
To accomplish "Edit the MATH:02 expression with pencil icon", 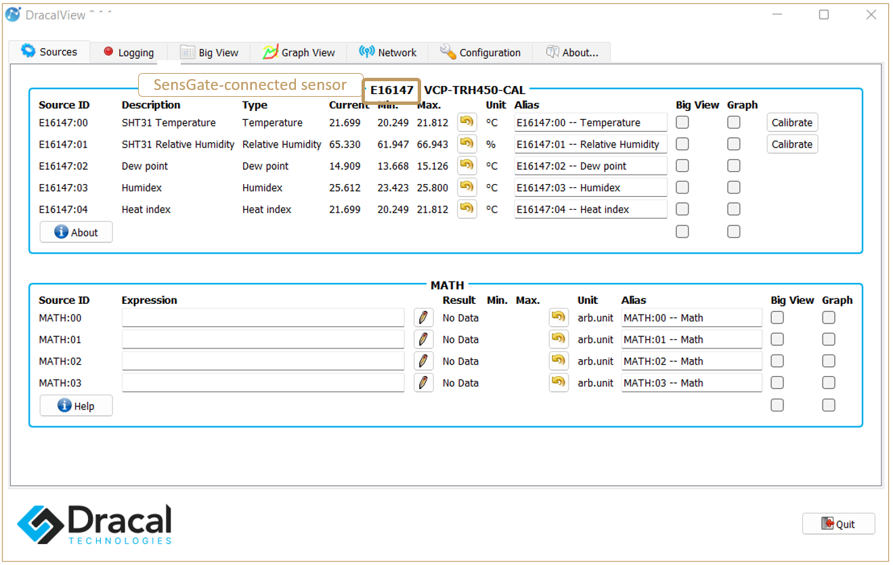I will pyautogui.click(x=423, y=361).
